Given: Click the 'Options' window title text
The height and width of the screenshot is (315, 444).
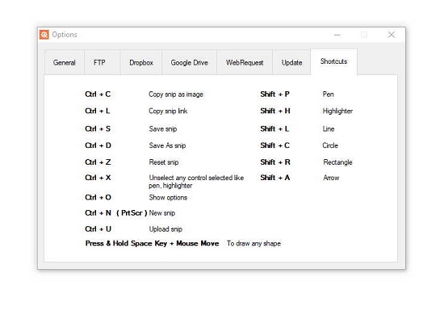Looking at the screenshot, I should [65, 35].
